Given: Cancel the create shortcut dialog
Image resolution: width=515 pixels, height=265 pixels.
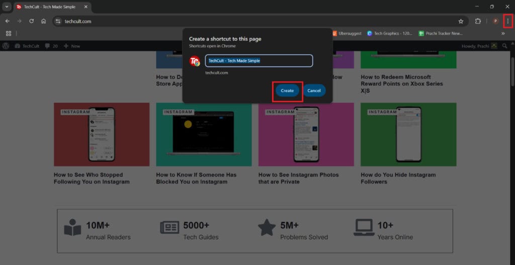Looking at the screenshot, I should tap(314, 90).
